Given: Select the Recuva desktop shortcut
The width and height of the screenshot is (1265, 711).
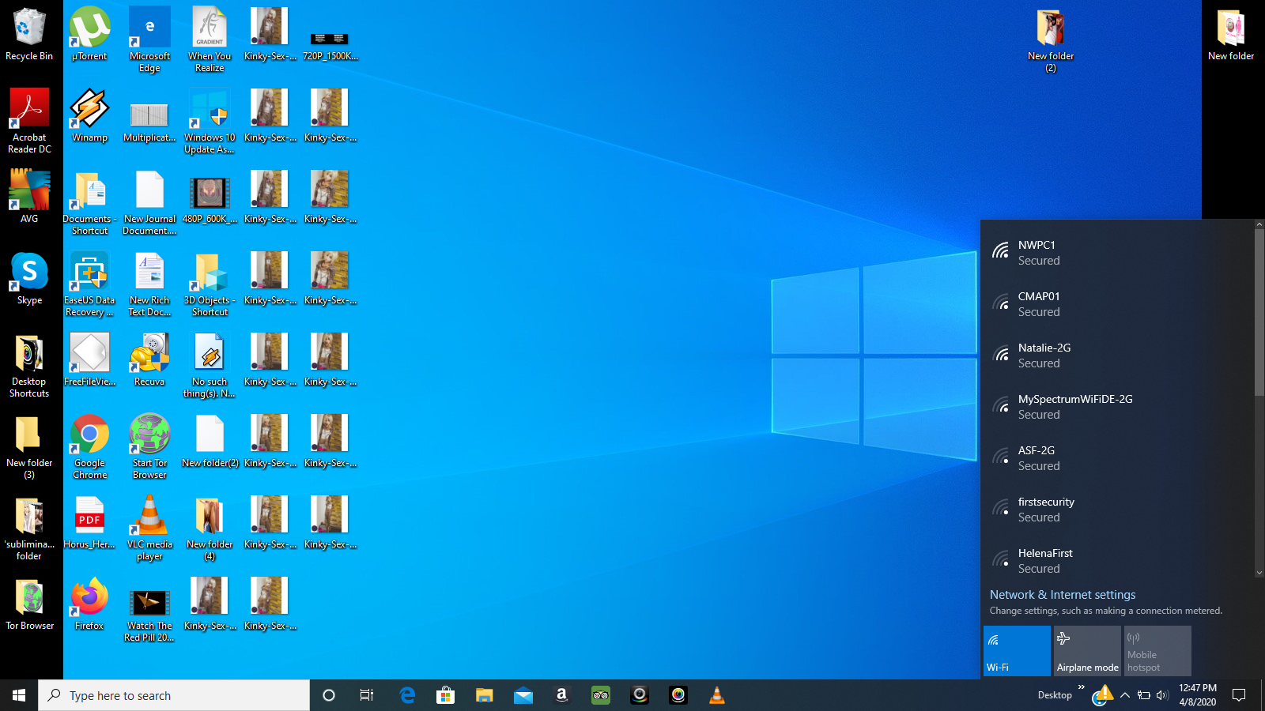Looking at the screenshot, I should coord(149,360).
